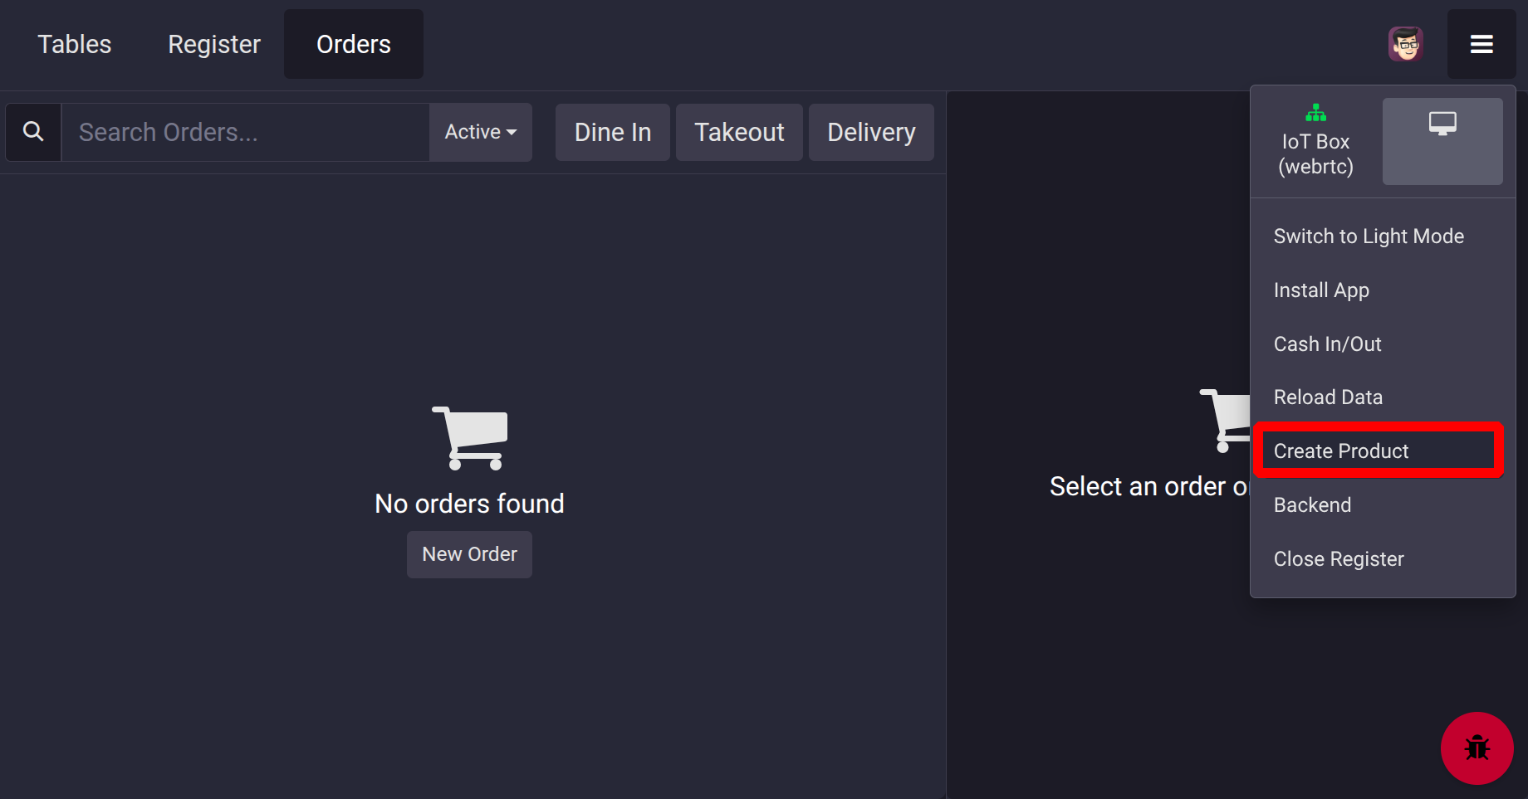Click the customer display monitor icon
1528x799 pixels.
(x=1442, y=124)
